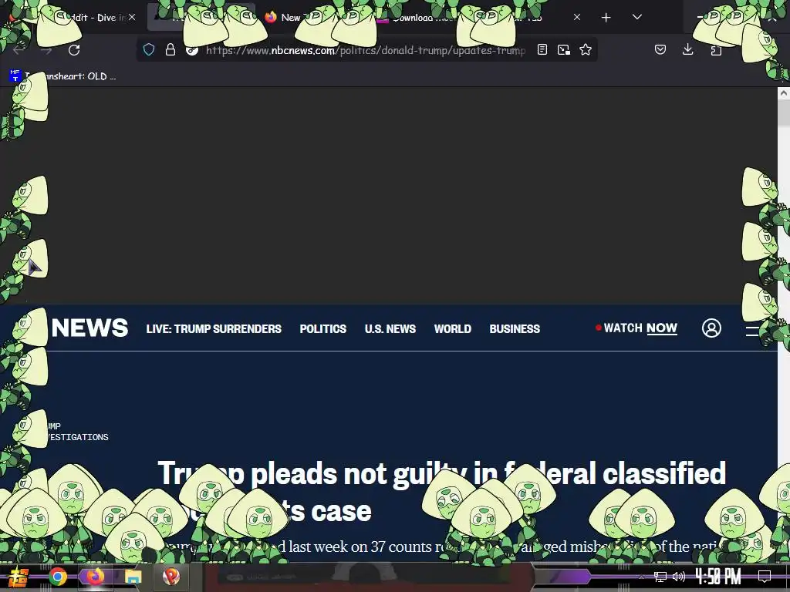Open the Start menu button
790x592 pixels.
coord(19,577)
